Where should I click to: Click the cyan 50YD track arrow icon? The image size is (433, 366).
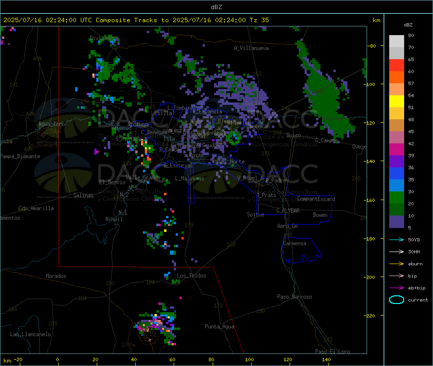click(x=396, y=240)
